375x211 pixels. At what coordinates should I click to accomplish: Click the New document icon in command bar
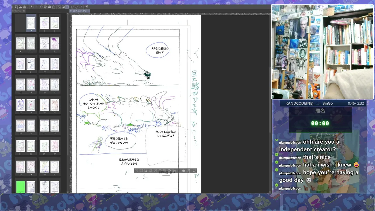click(x=16, y=7)
